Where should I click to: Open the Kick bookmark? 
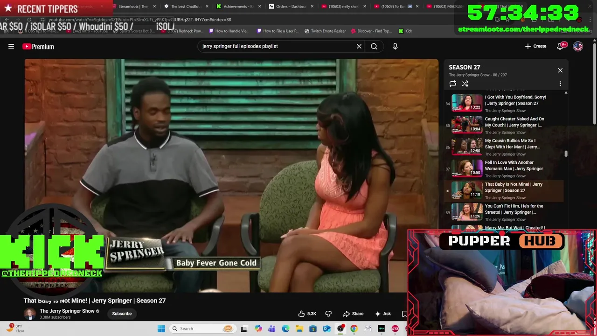click(405, 31)
